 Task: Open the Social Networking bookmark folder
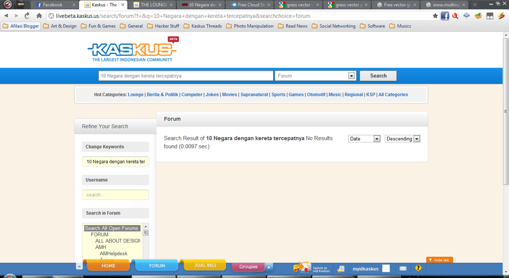coord(334,26)
